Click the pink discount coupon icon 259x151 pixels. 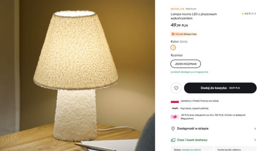pos(175,117)
